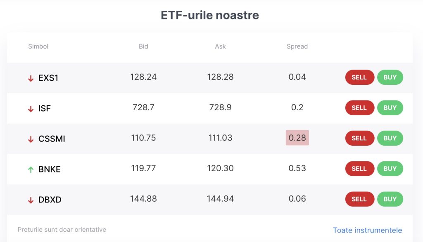Click the BUY button for CSSMI

(390, 138)
